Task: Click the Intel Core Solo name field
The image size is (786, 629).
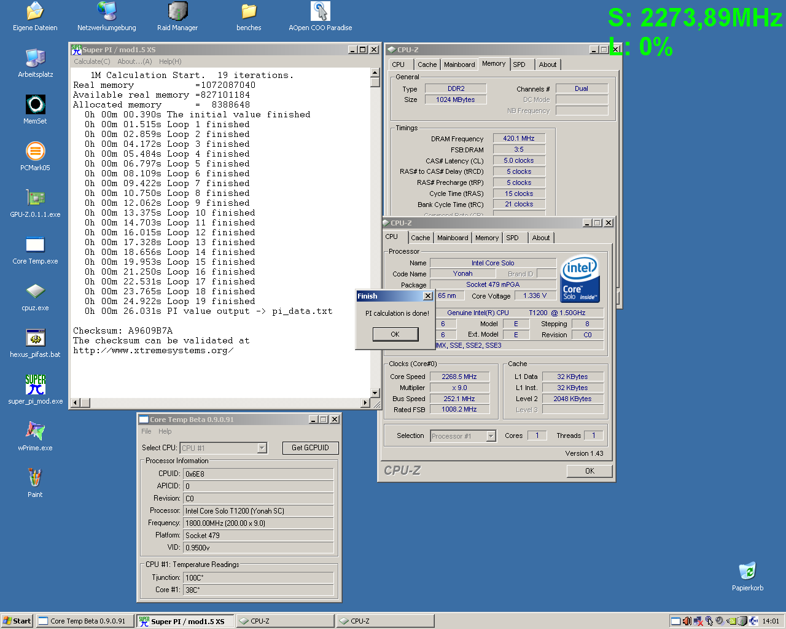Action: click(x=493, y=263)
